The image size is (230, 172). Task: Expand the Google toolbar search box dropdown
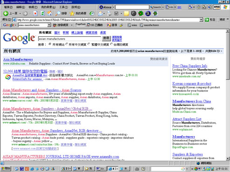pyautogui.click(x=49, y=25)
